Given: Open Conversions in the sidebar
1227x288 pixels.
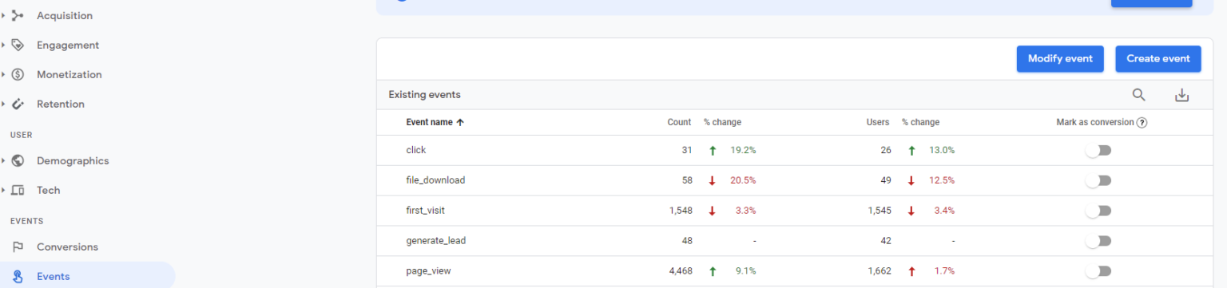Looking at the screenshot, I should [x=67, y=247].
